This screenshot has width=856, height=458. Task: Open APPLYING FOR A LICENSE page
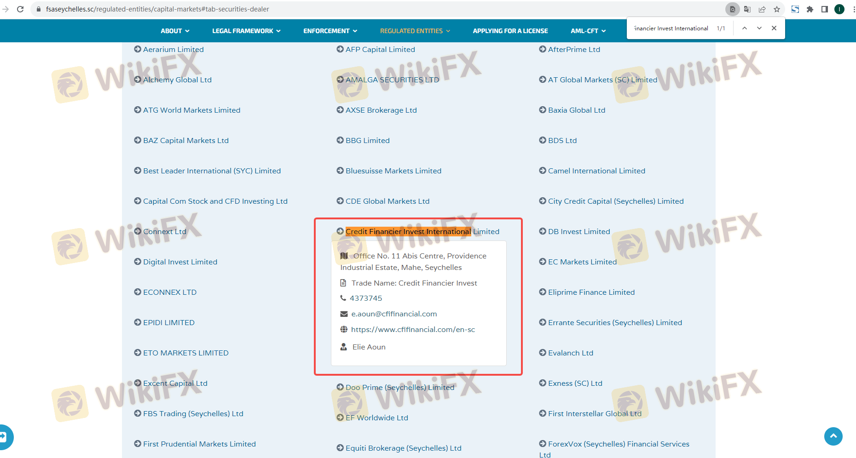pyautogui.click(x=510, y=31)
